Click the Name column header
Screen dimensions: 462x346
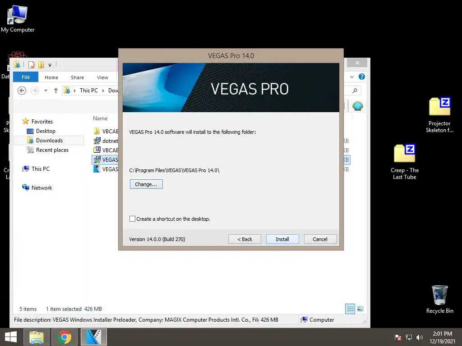point(100,118)
